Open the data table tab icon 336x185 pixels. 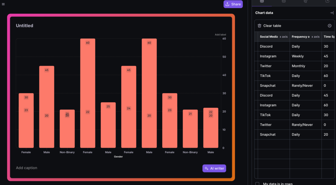click(x=262, y=2)
